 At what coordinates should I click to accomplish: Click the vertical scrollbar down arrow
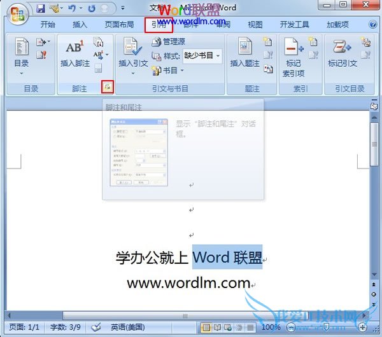click(x=374, y=275)
